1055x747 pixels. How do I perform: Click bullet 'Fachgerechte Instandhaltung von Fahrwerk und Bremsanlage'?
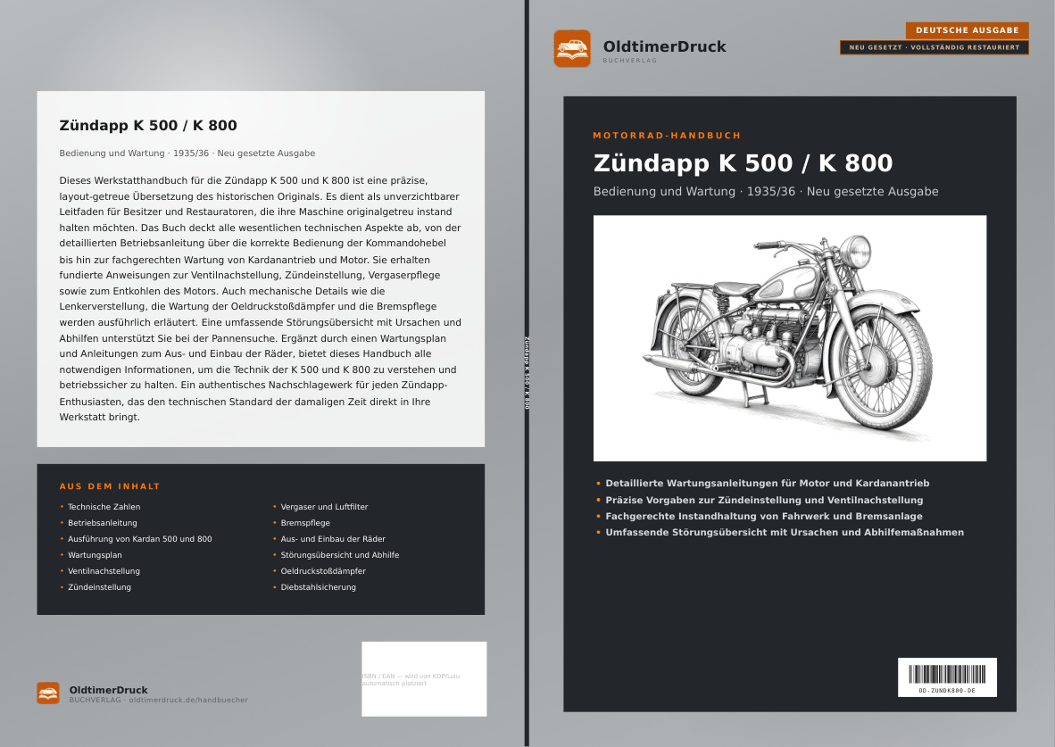pyautogui.click(x=764, y=516)
